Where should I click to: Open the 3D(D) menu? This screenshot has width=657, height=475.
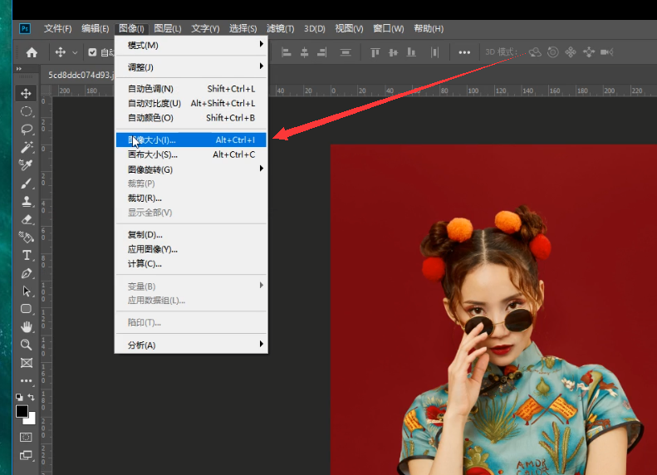click(x=315, y=28)
